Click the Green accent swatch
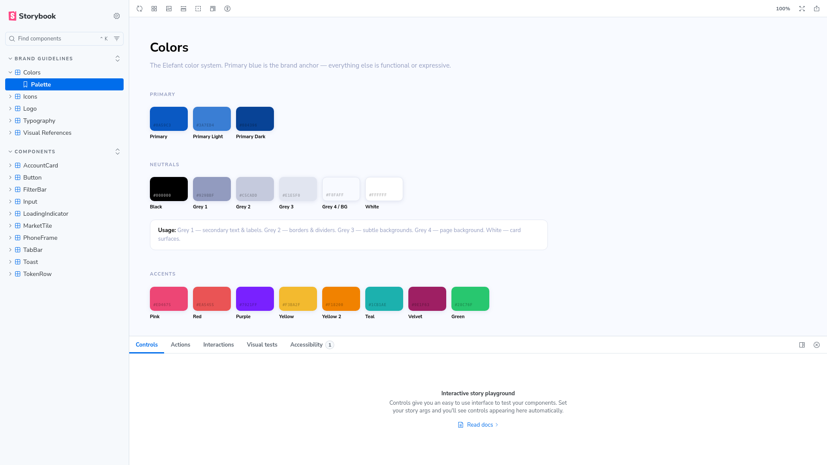Screen dimensions: 827x465 tap(470, 299)
